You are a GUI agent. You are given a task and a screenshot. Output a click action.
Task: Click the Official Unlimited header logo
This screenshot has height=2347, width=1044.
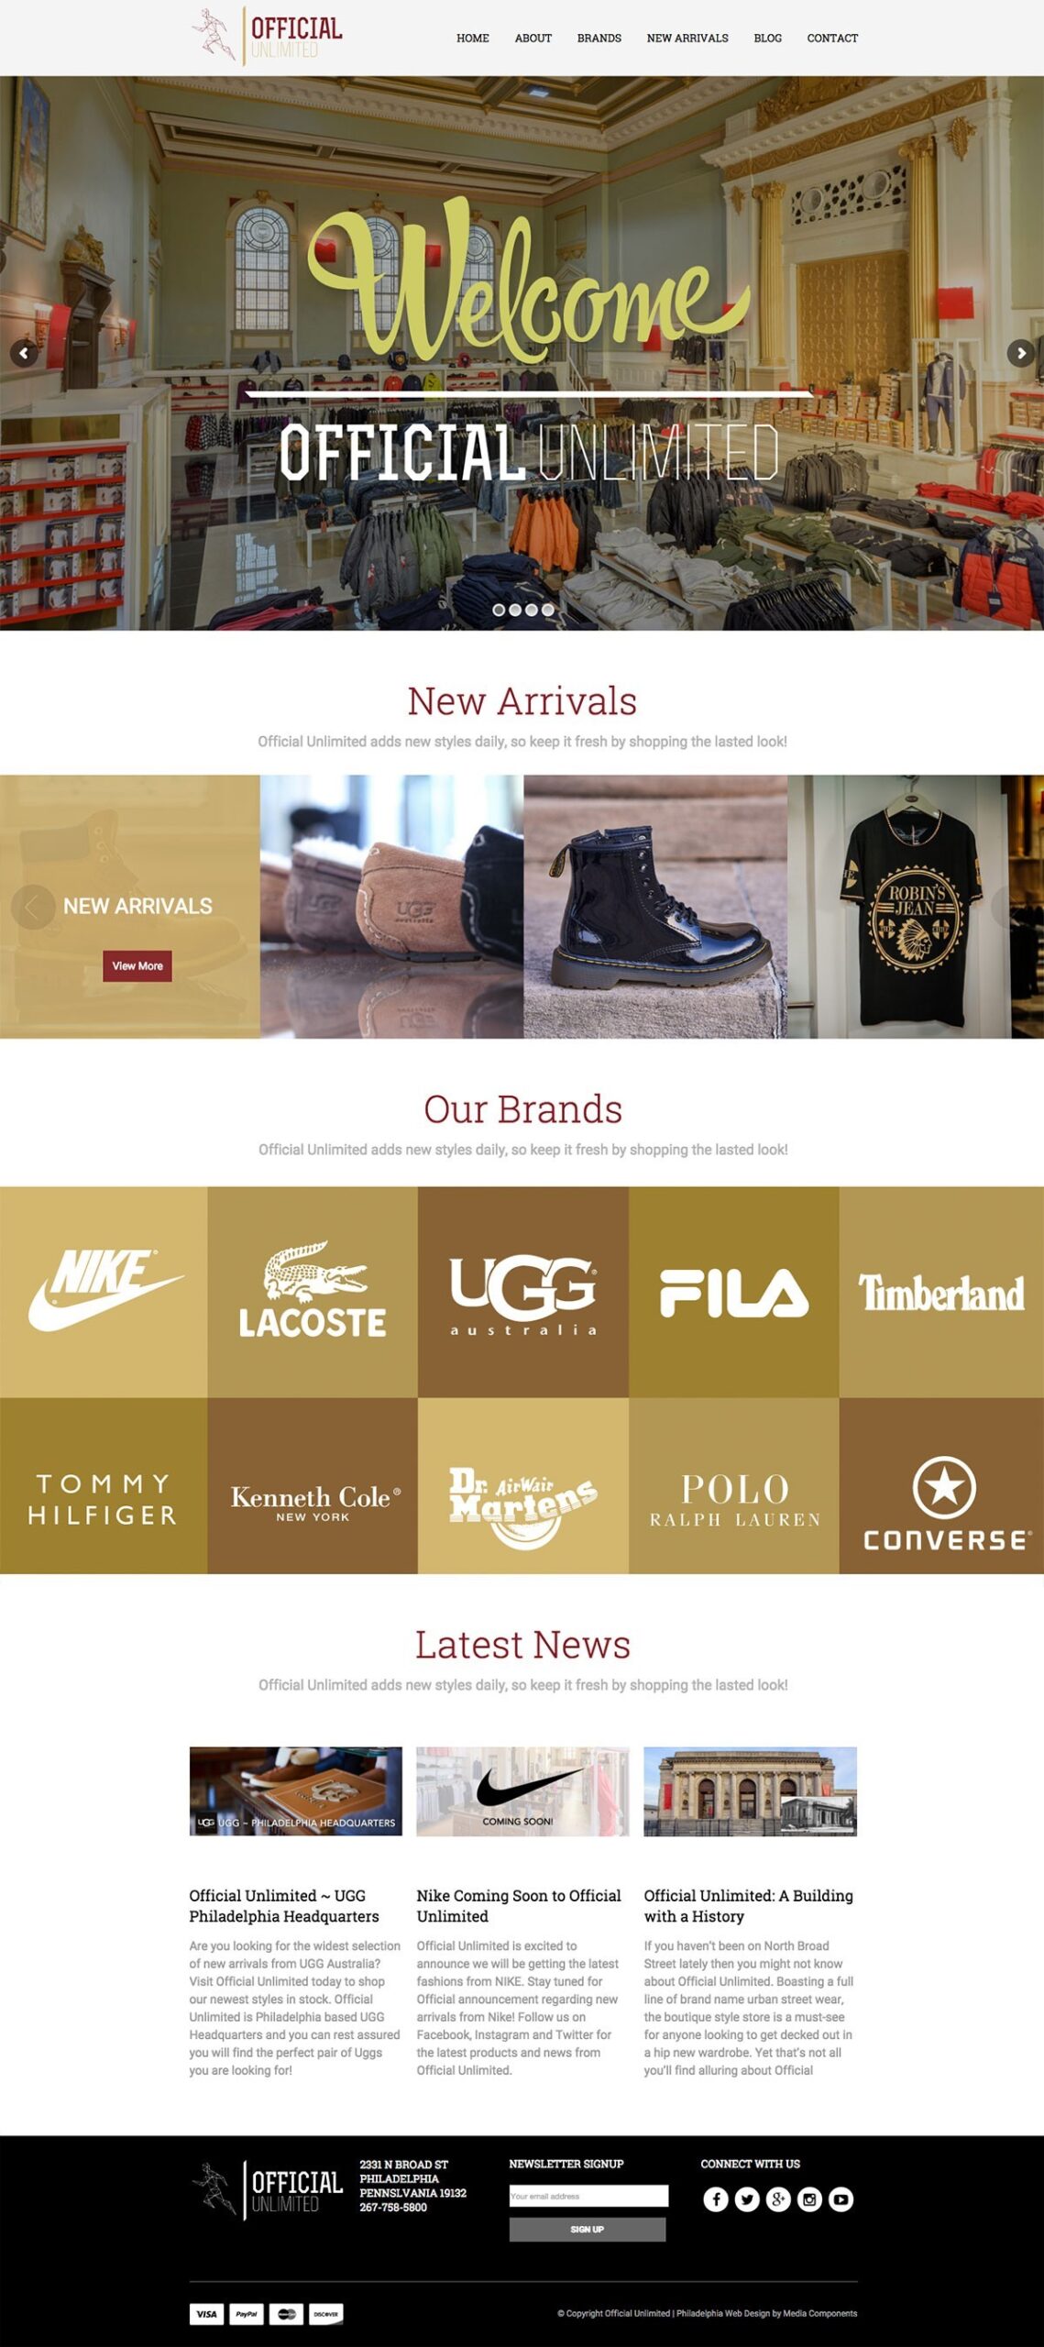[x=267, y=36]
